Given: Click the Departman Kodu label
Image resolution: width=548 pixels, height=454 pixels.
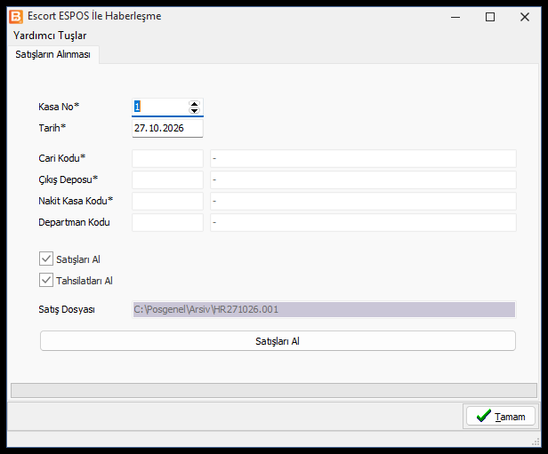Looking at the screenshot, I should pyautogui.click(x=74, y=222).
